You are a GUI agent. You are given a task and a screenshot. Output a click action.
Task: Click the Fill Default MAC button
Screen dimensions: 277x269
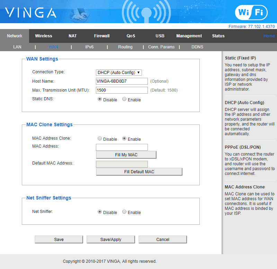(x=139, y=171)
